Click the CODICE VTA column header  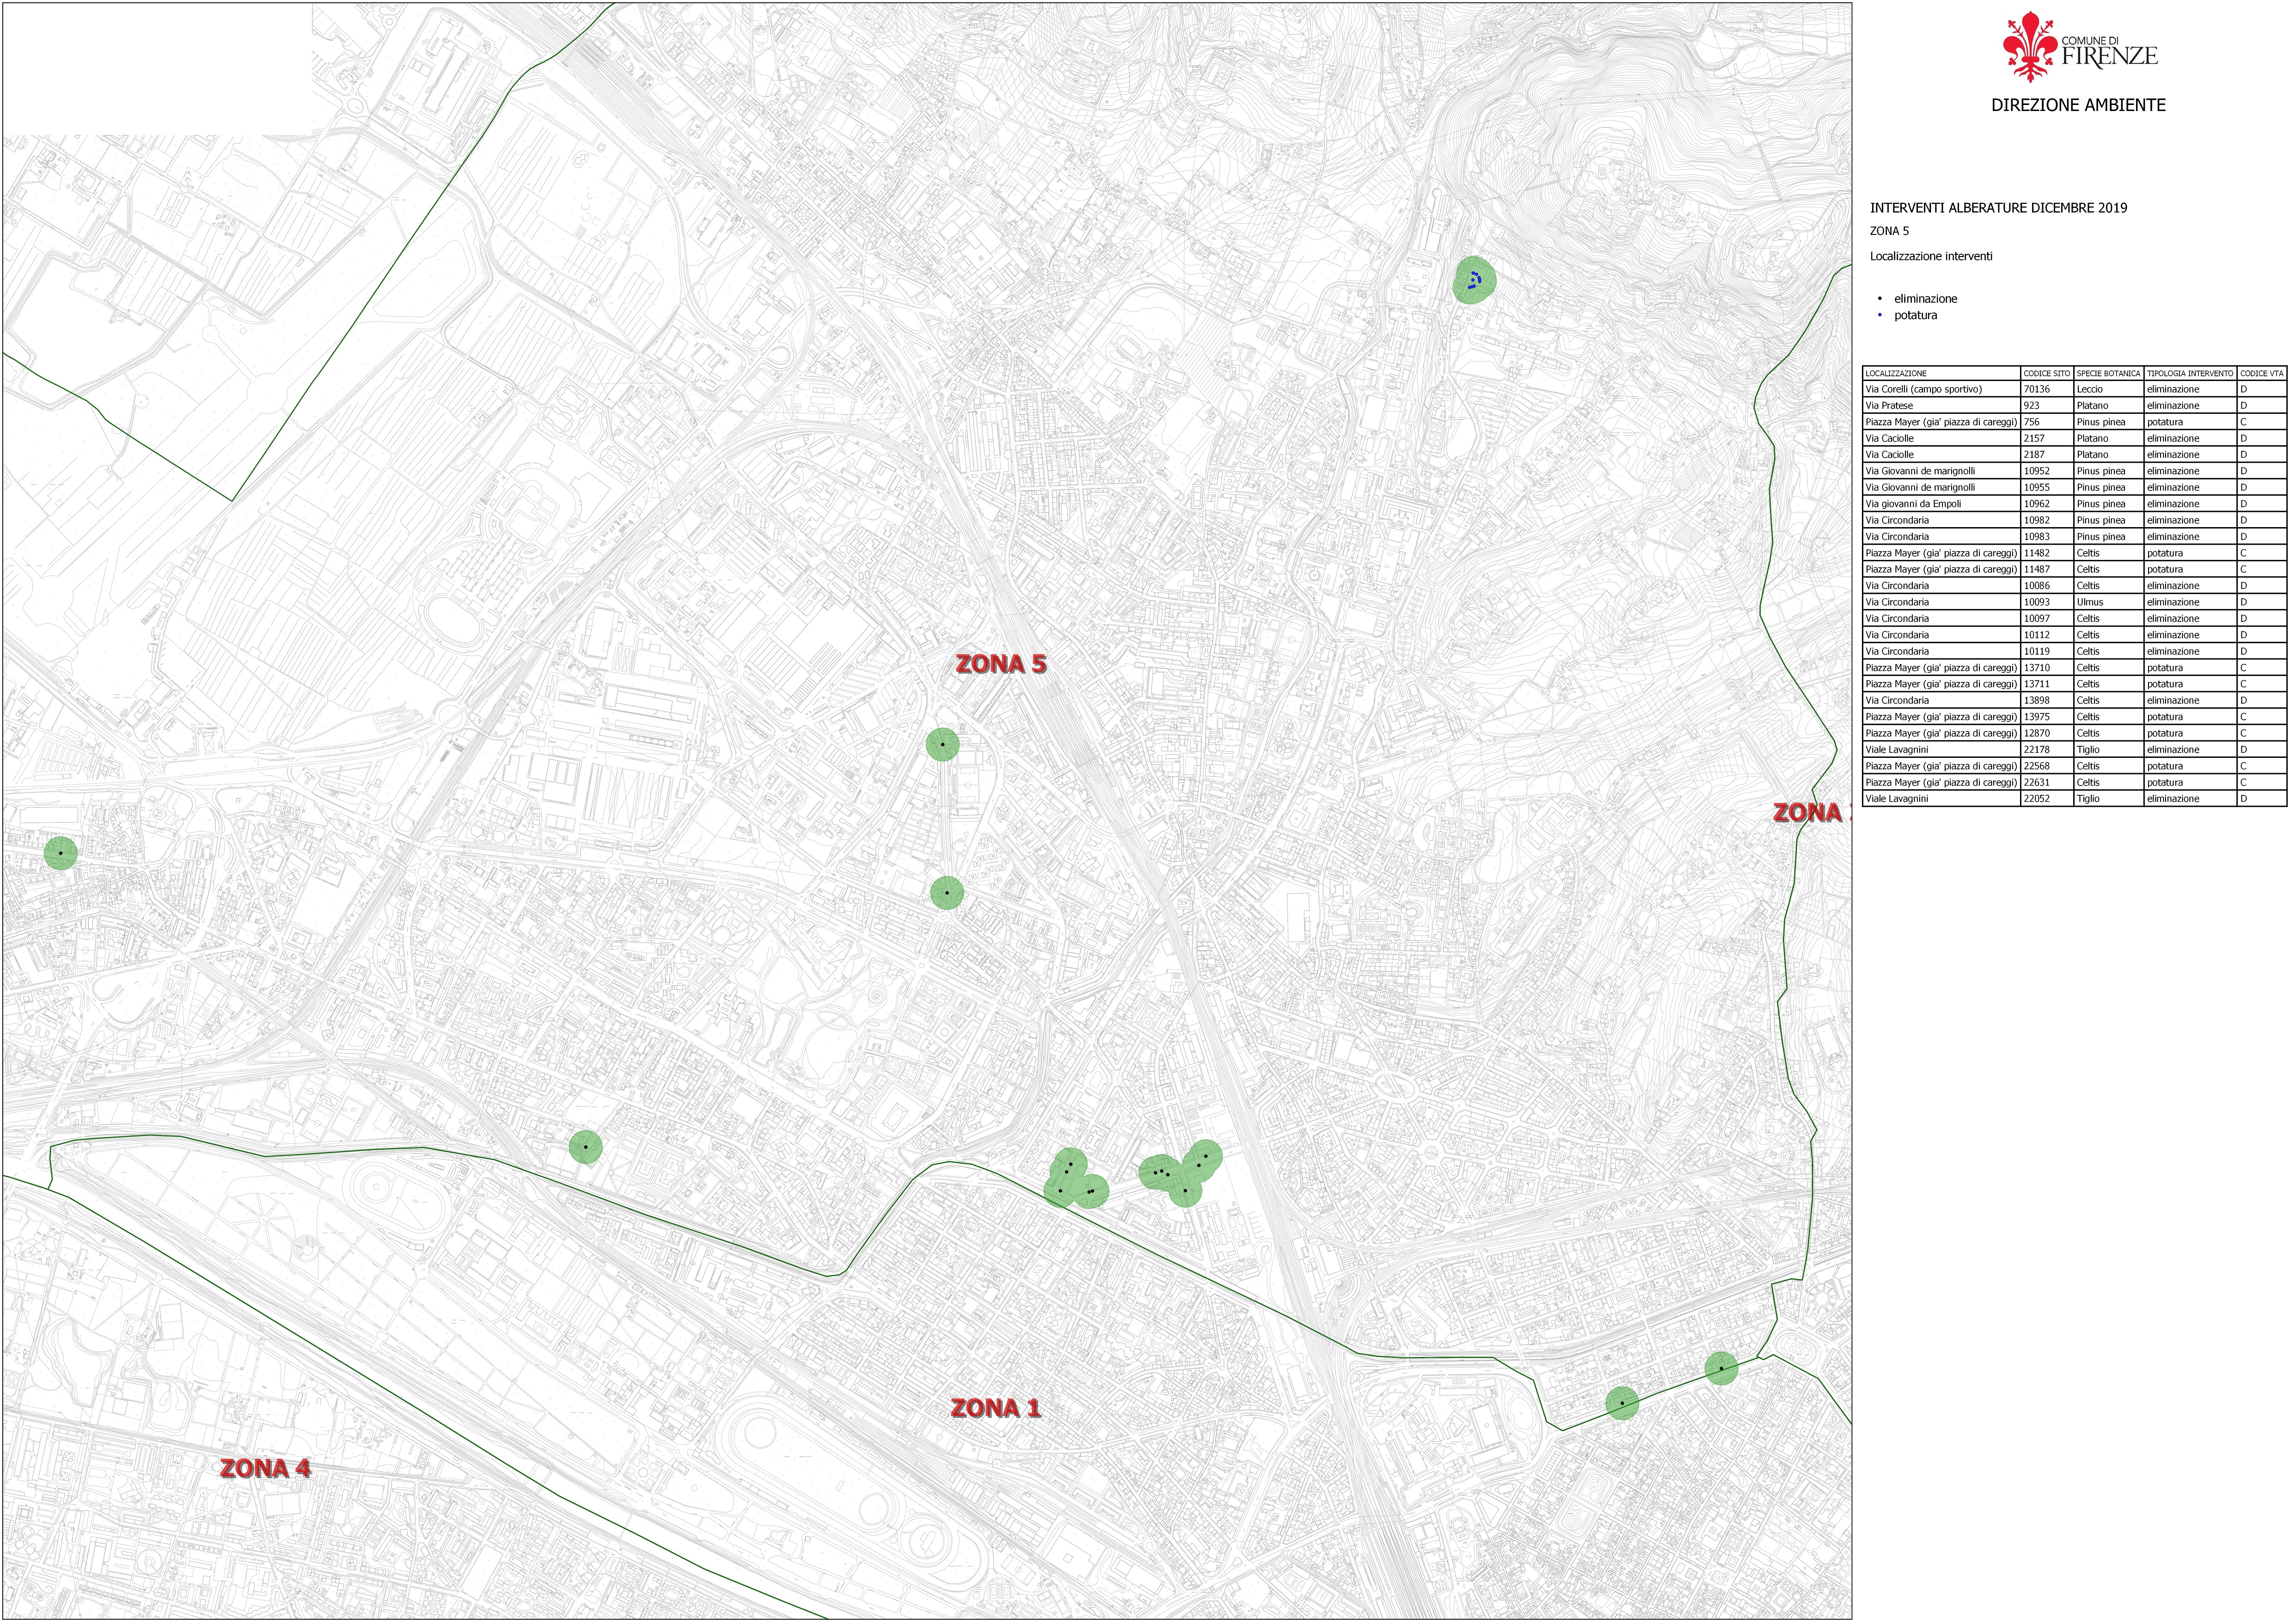pyautogui.click(x=2261, y=373)
